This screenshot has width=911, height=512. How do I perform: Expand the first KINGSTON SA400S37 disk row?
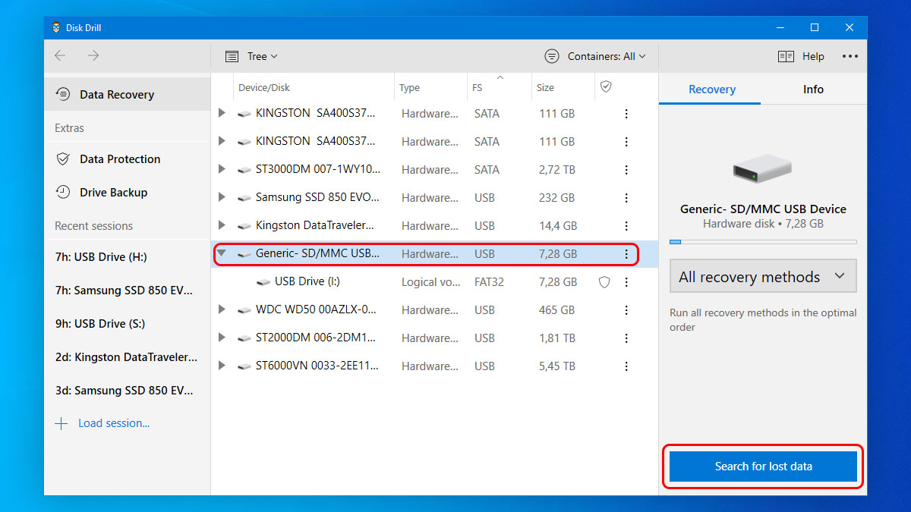pos(222,113)
